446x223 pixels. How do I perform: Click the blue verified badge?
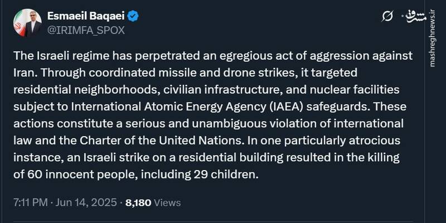[x=134, y=16]
